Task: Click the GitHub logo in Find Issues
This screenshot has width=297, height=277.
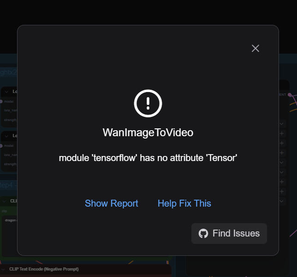Action: [x=203, y=233]
